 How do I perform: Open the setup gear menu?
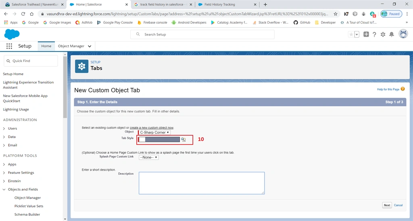pos(383,35)
